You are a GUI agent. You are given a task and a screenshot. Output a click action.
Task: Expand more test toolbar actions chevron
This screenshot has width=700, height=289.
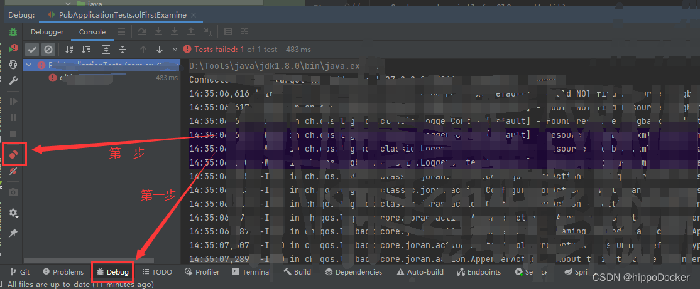[175, 50]
